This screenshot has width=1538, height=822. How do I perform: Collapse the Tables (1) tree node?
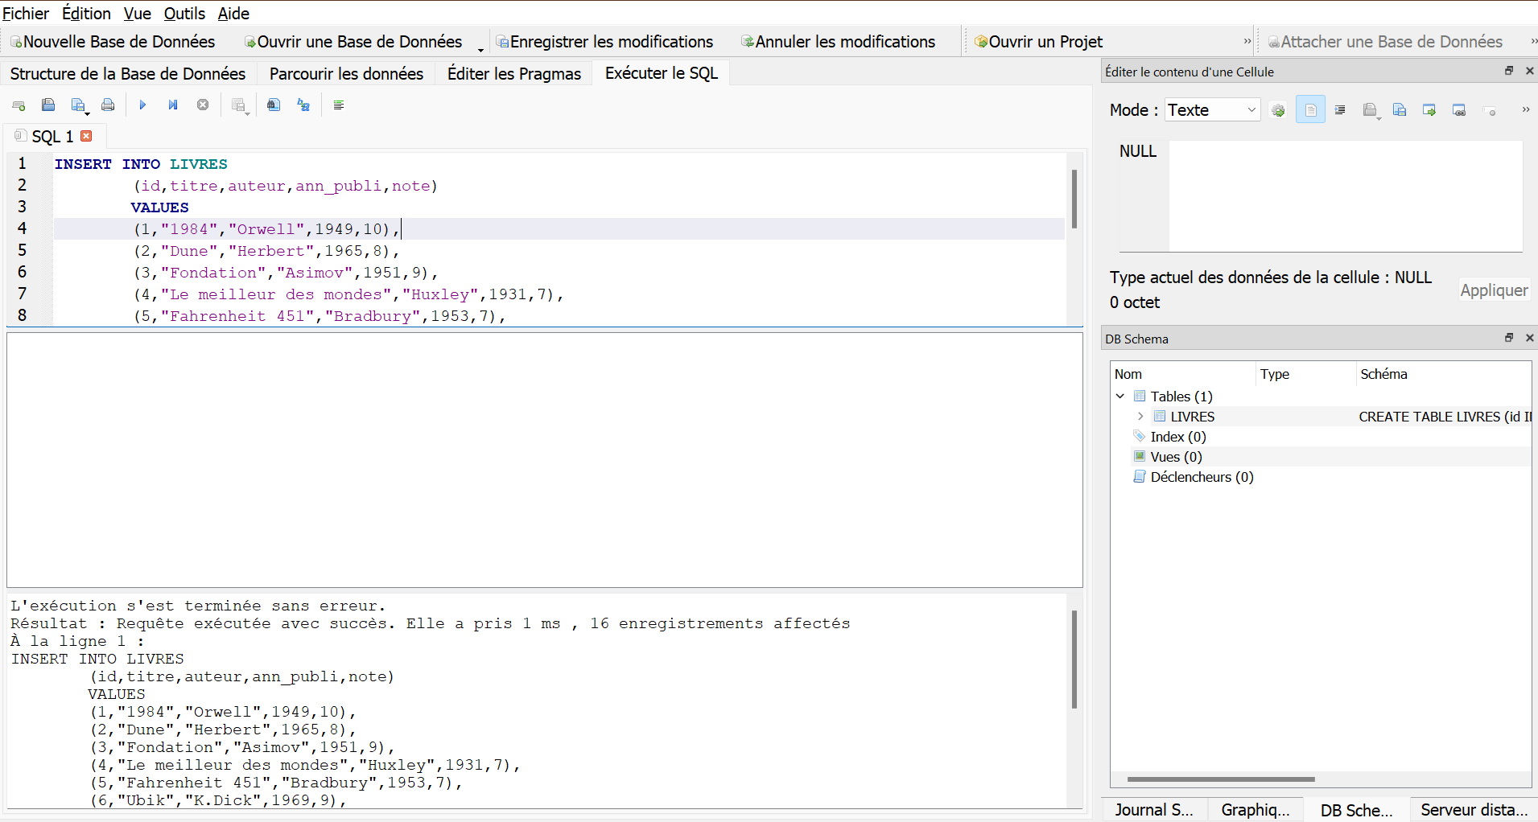(1120, 397)
